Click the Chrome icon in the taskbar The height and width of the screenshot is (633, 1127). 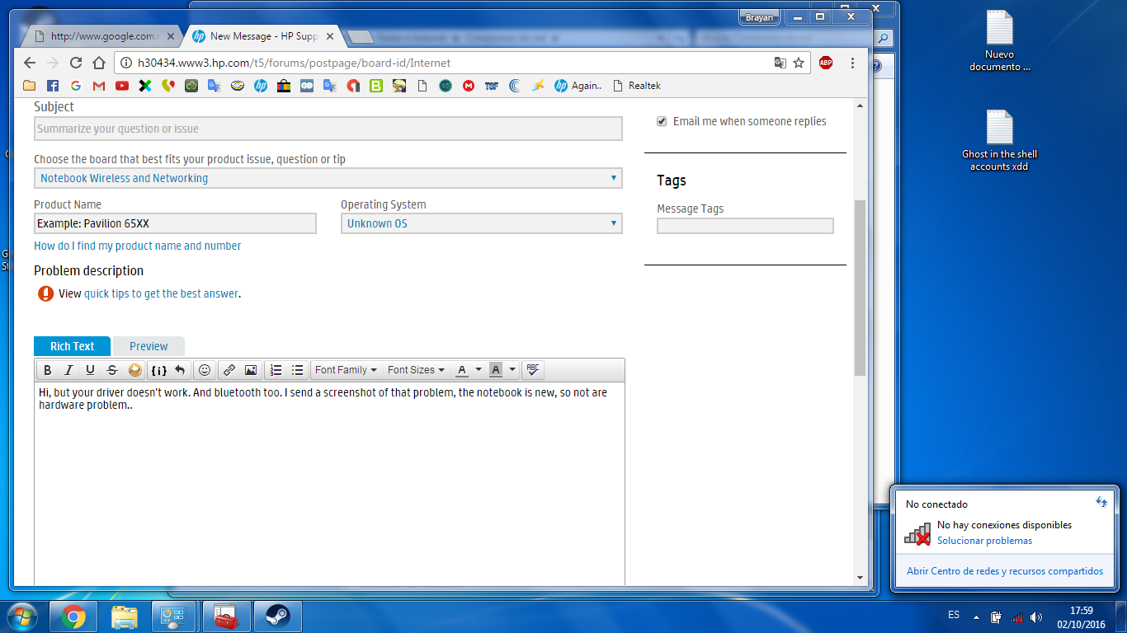tap(73, 617)
